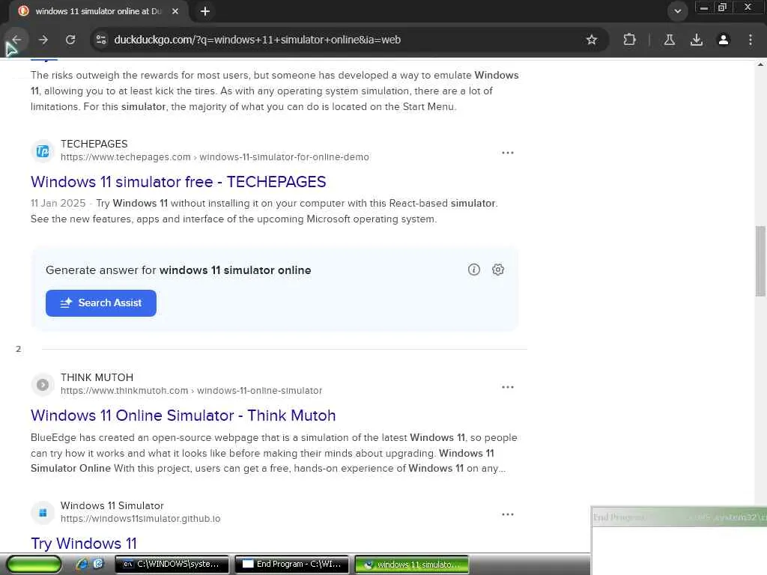Close the windows 11 simulator tab
The height and width of the screenshot is (575, 767).
[x=175, y=11]
